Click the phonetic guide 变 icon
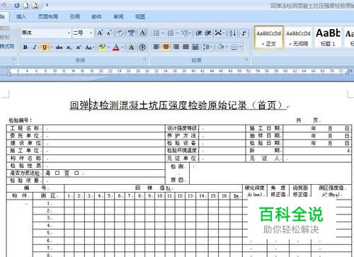The image size is (354, 257). pyautogui.click(x=131, y=33)
